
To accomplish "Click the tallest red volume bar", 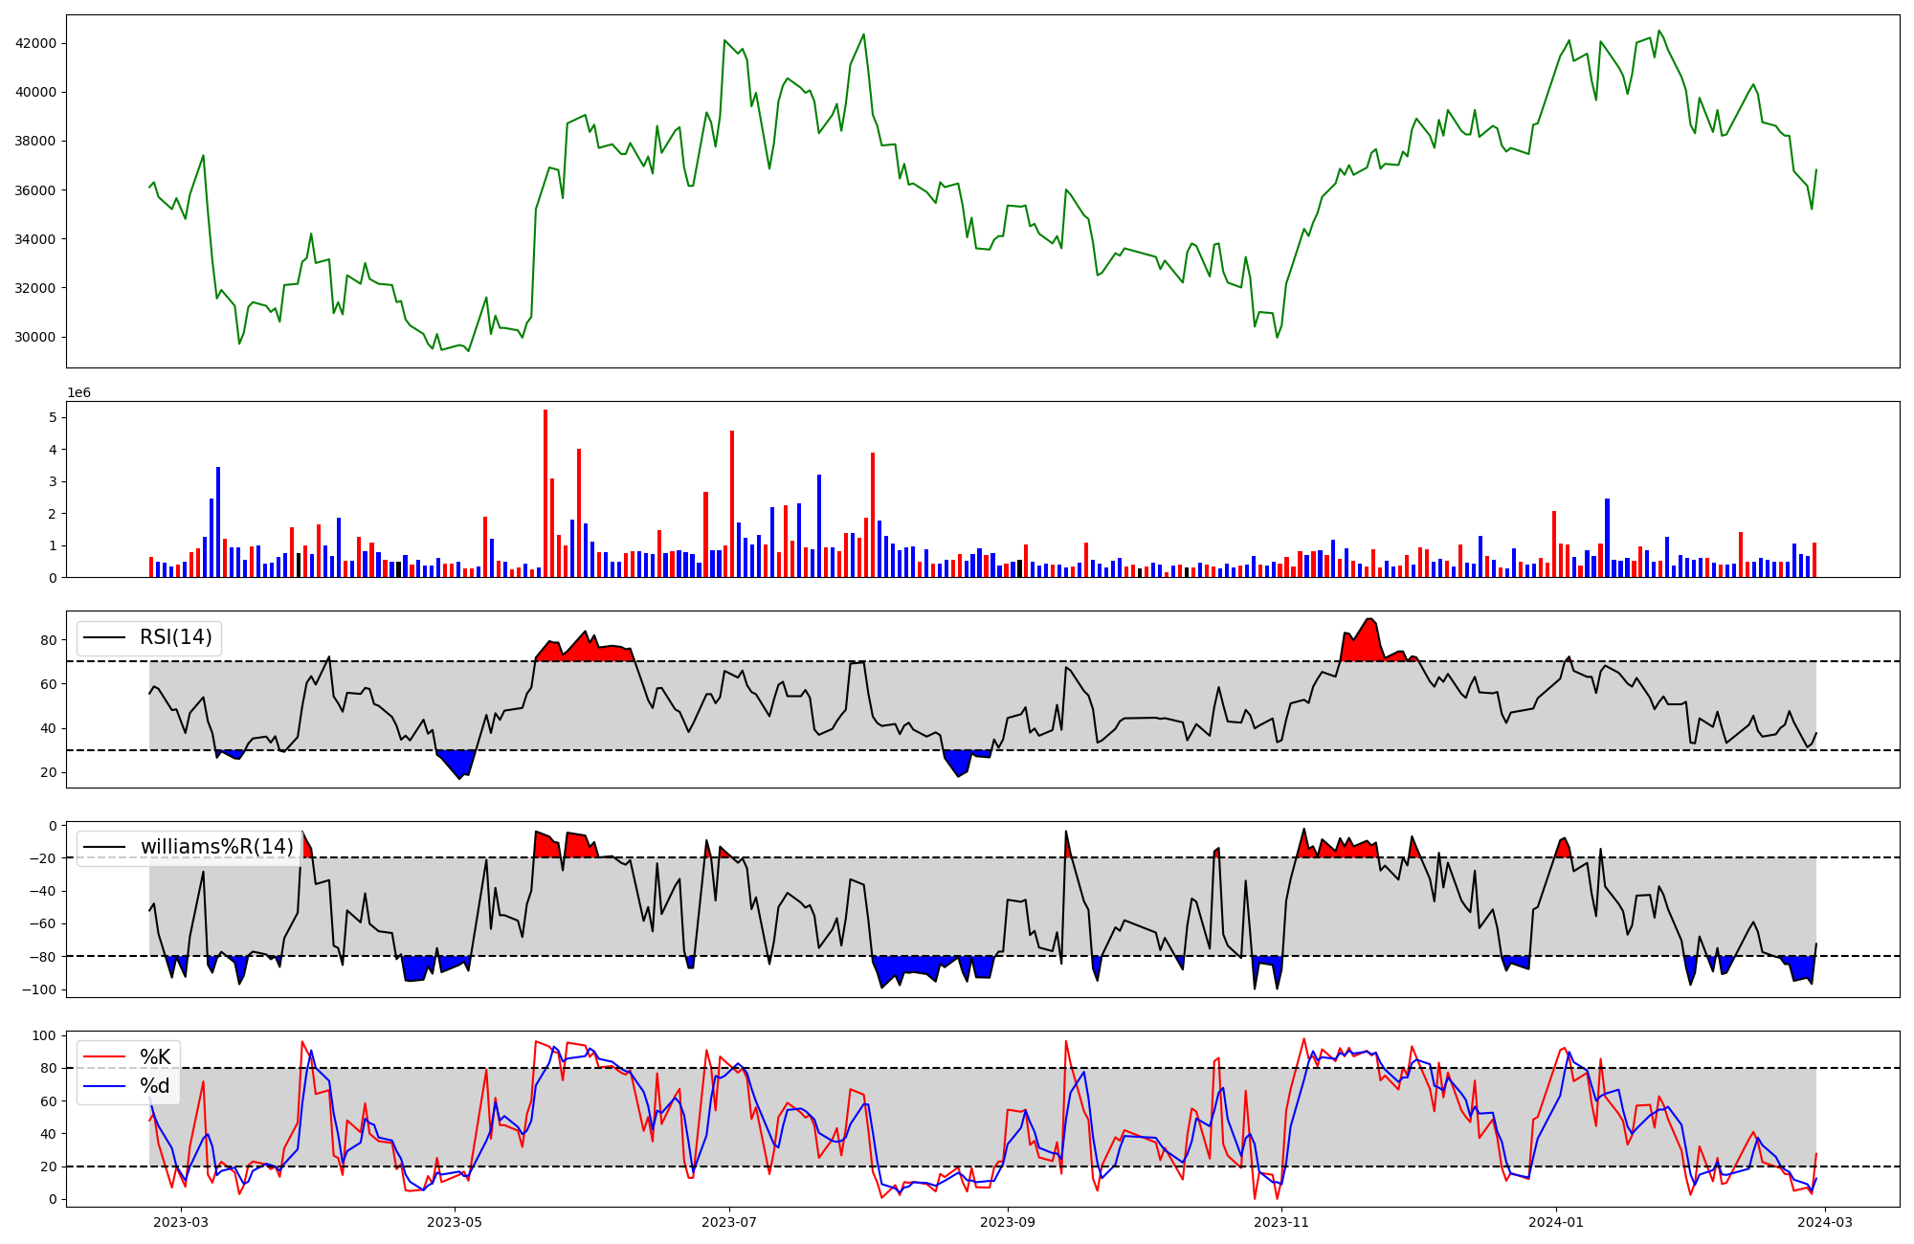I will point(545,493).
